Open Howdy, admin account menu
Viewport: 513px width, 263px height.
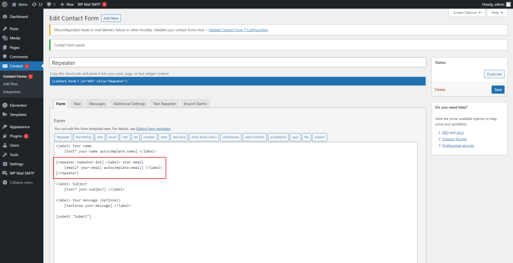click(x=496, y=4)
